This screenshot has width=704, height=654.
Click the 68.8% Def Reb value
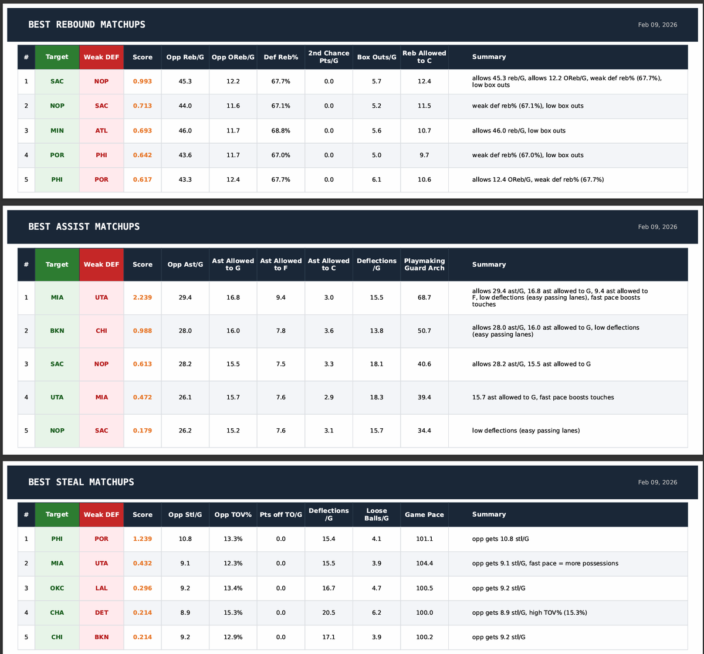(x=281, y=131)
